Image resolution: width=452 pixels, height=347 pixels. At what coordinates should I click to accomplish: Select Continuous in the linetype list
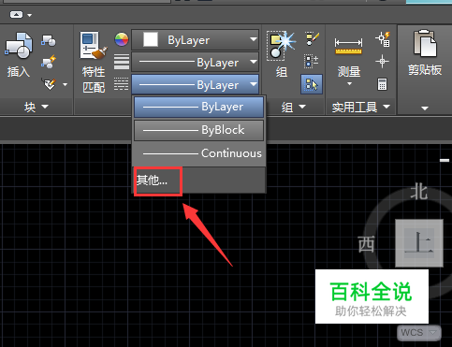tap(199, 153)
